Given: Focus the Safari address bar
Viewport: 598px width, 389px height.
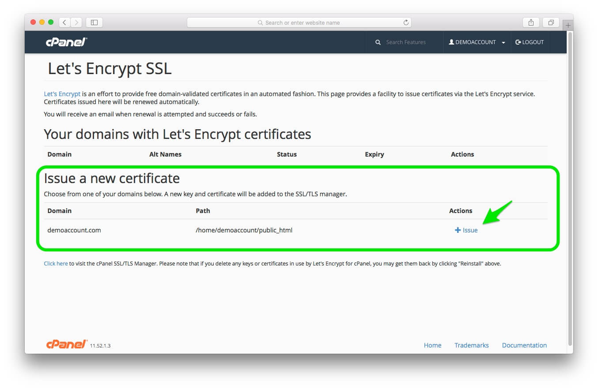Looking at the screenshot, I should [299, 22].
